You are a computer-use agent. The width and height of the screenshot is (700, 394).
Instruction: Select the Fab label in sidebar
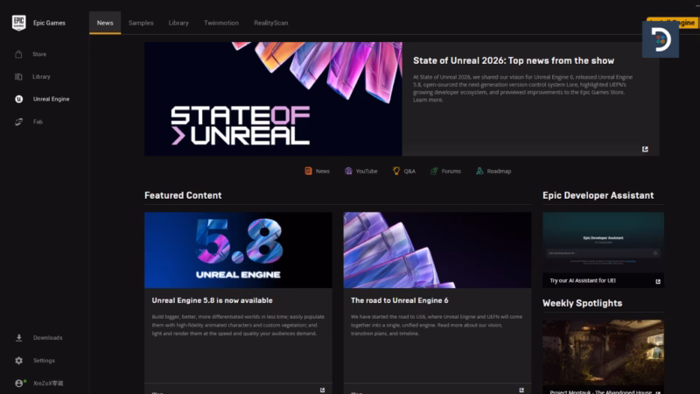tap(38, 122)
